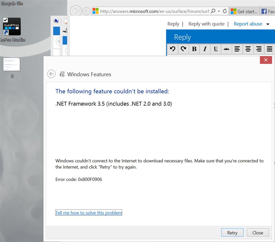Select the Recycle Bin desktop label
This screenshot has width=275, height=242.
12,3
